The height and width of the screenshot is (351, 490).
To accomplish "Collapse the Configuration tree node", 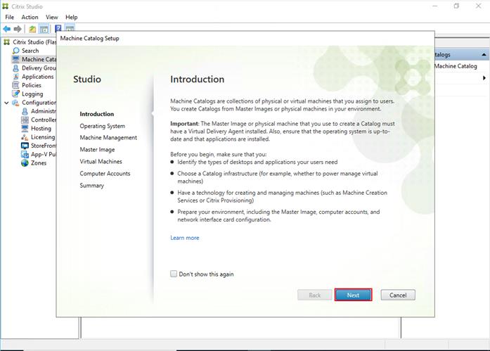I will coord(6,103).
